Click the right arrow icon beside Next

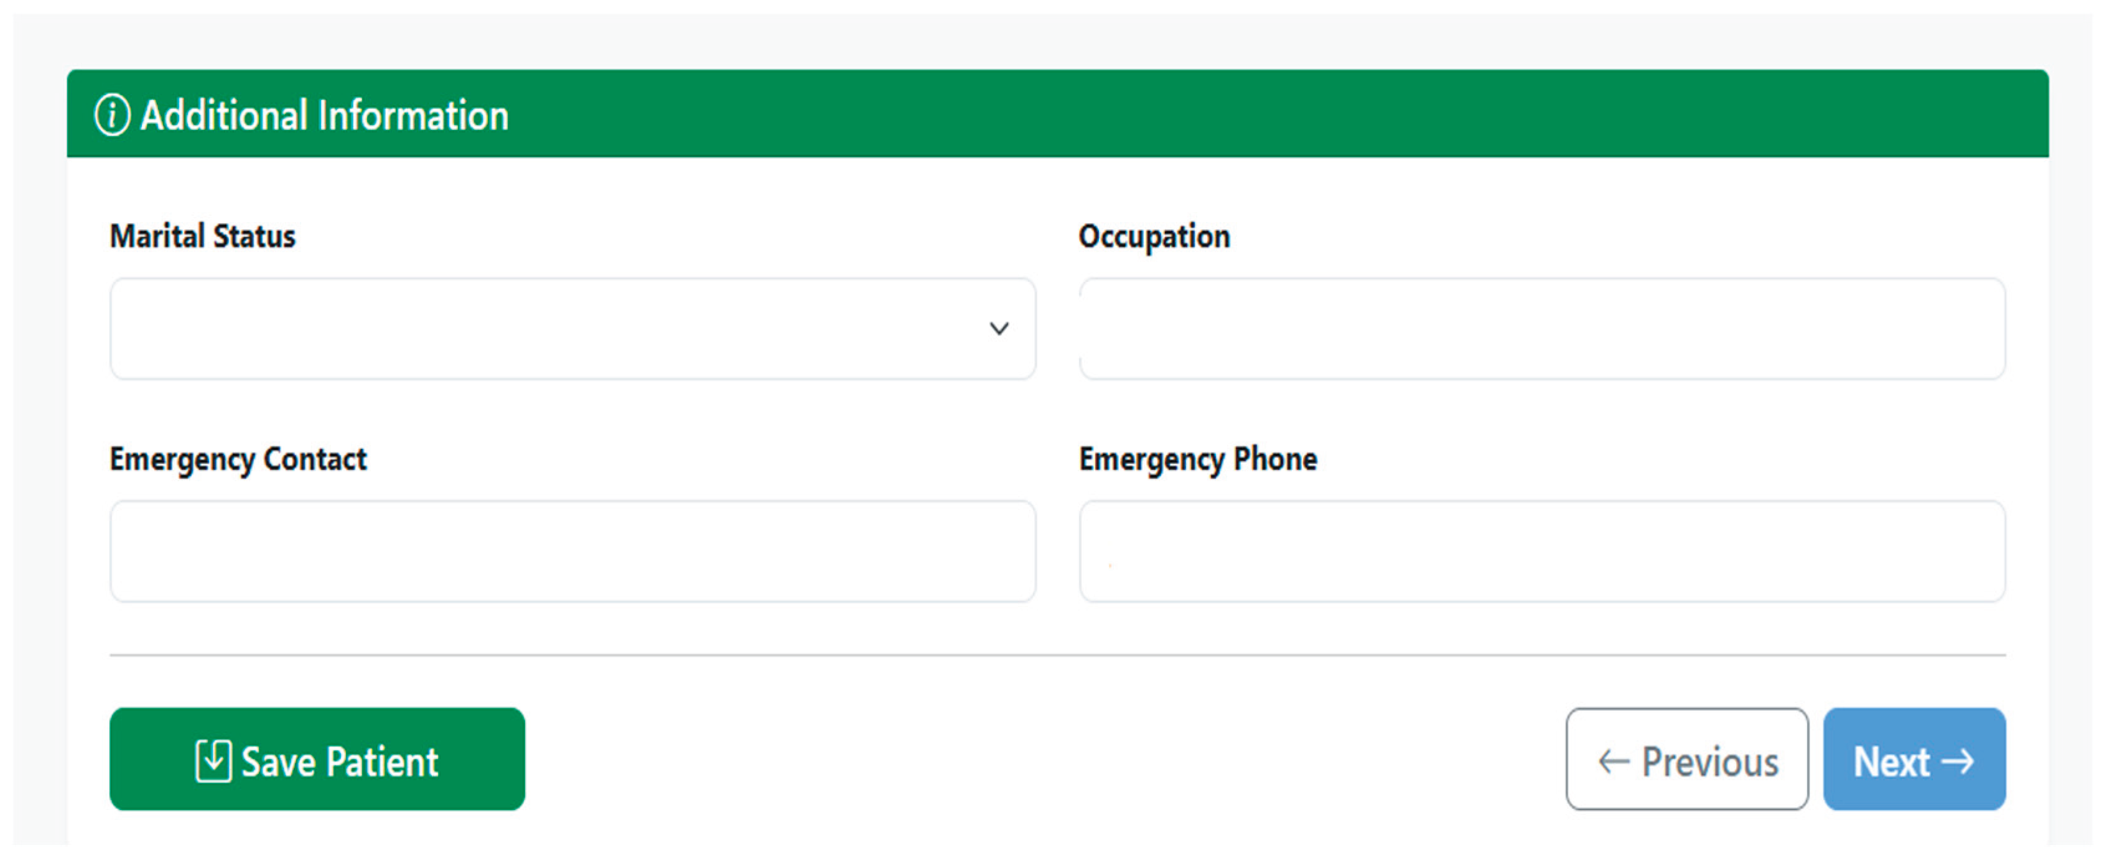coord(1957,762)
